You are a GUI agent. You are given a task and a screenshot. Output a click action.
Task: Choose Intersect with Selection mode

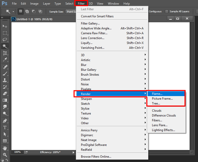(40, 11)
